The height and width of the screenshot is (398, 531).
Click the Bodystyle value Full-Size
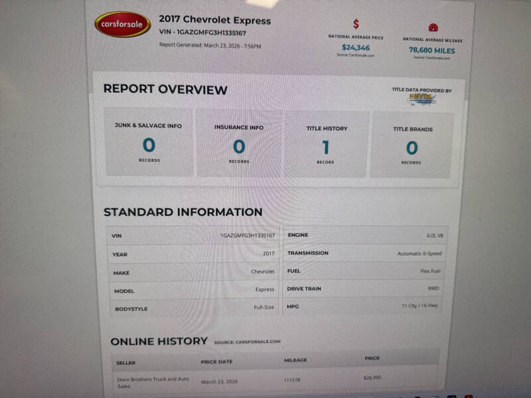tap(264, 307)
